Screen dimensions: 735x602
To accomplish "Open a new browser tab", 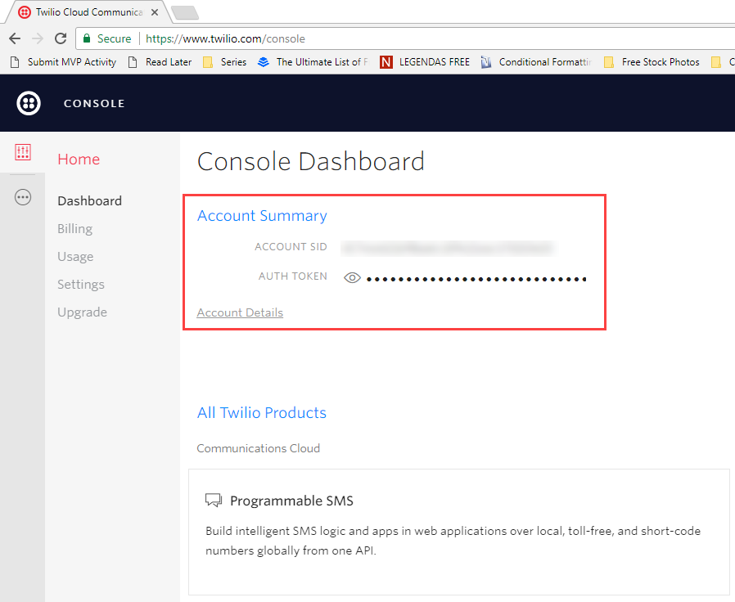I will coord(186,13).
